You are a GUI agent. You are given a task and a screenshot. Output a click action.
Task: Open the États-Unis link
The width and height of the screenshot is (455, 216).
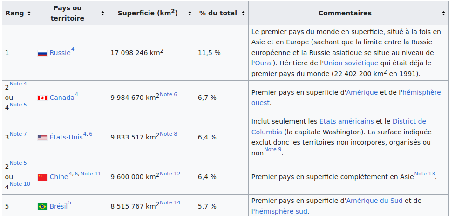(66, 137)
